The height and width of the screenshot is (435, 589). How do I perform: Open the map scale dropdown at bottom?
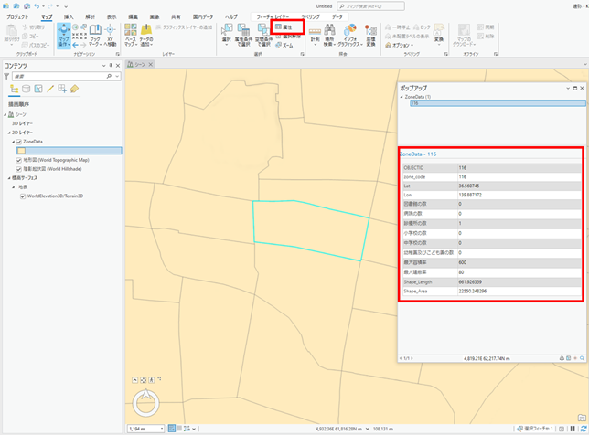click(x=162, y=428)
